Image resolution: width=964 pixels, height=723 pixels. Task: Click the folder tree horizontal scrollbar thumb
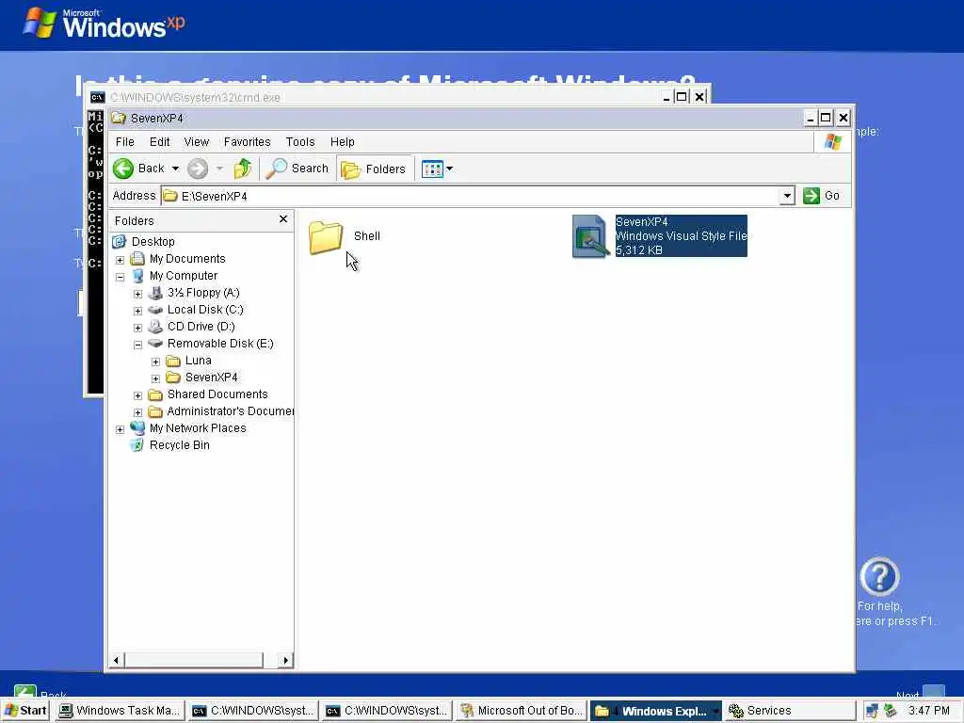coord(194,660)
